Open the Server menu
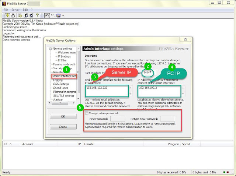The height and width of the screenshot is (176, 236). [x=15, y=10]
